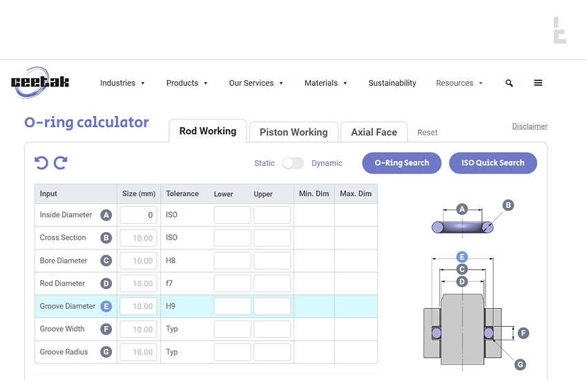Go to the Sustainability page

(x=392, y=83)
